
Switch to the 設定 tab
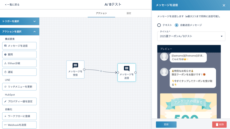coord(129,13)
